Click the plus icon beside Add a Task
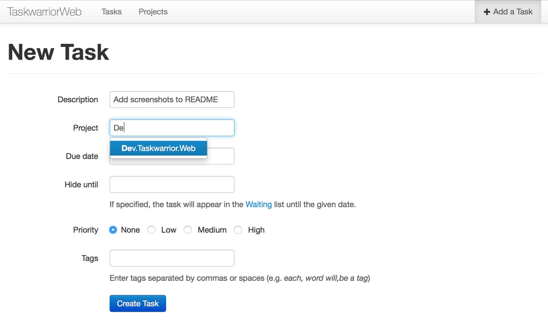The image size is (548, 321). tap(487, 12)
